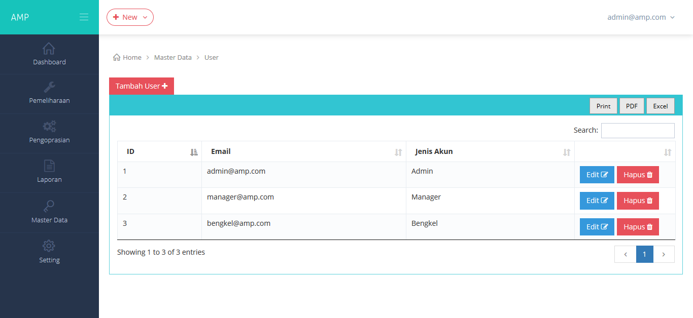The width and height of the screenshot is (693, 318).
Task: Click the Pemeliharaan wrench icon
Action: (x=49, y=87)
